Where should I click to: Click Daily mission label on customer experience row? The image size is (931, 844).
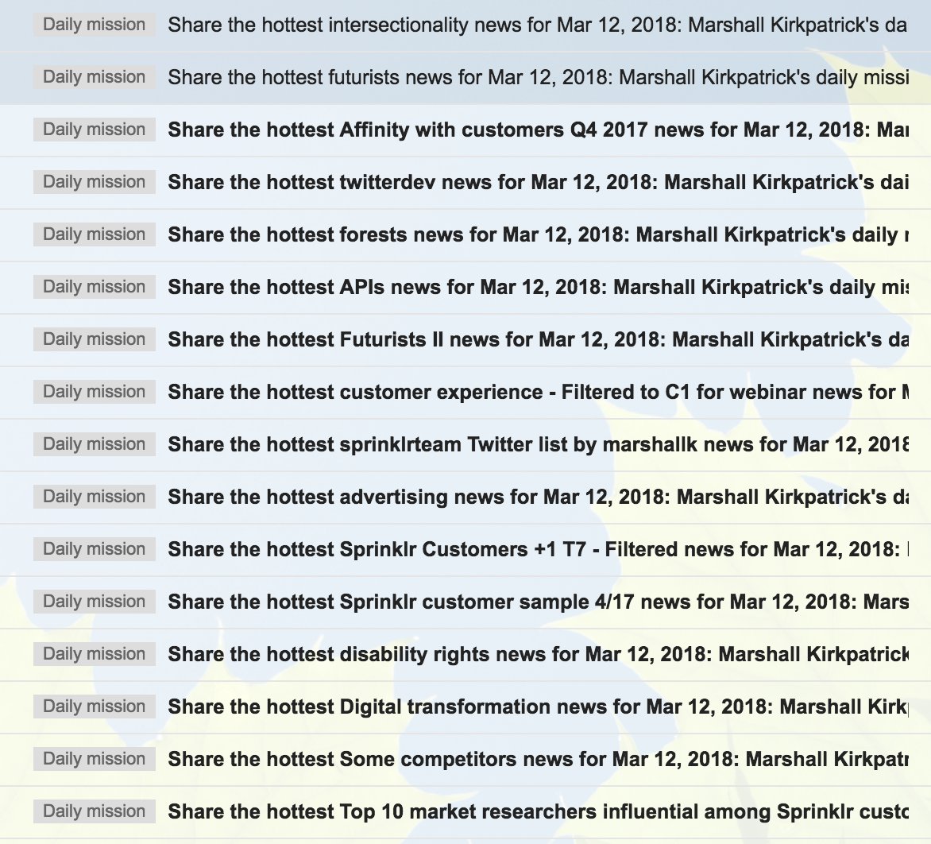[x=95, y=392]
